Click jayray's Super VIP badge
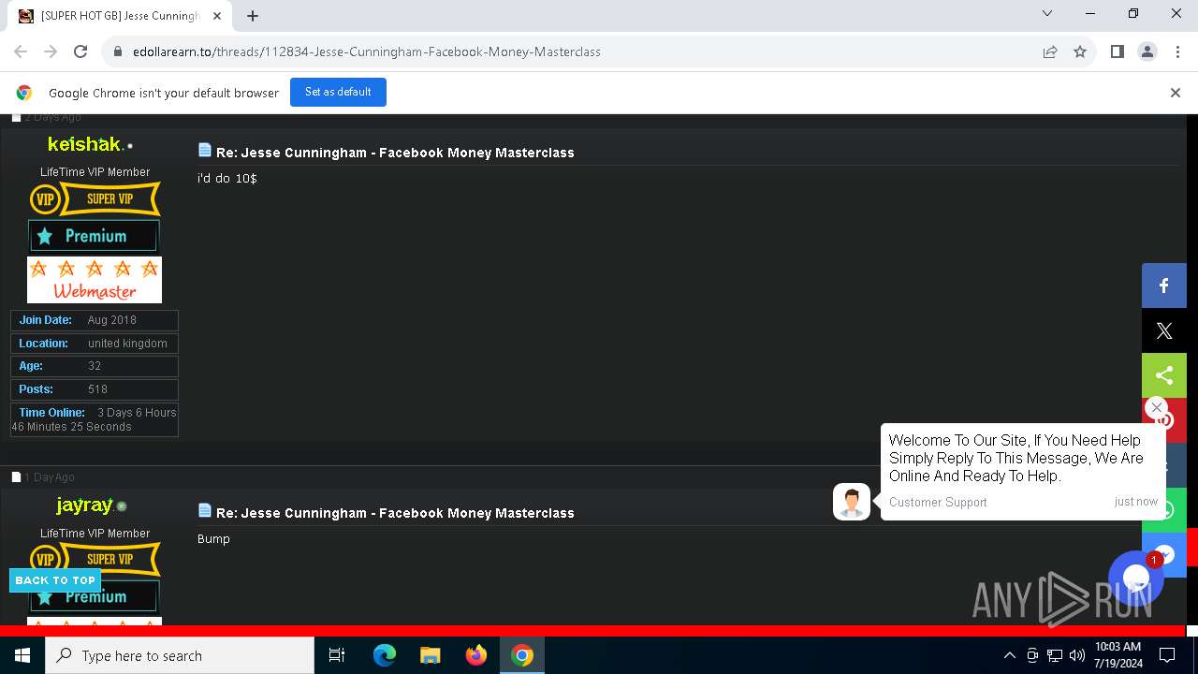 click(x=95, y=559)
